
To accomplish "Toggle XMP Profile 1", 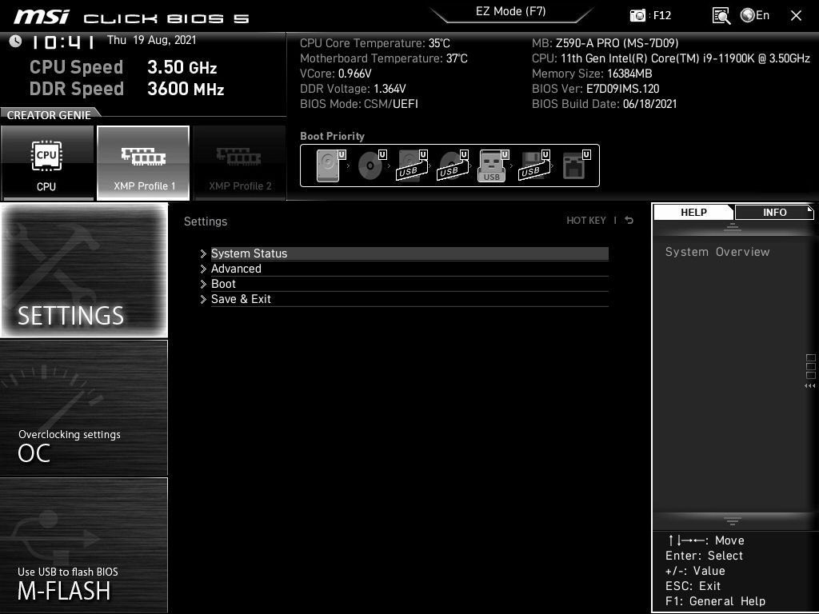I will 143,163.
